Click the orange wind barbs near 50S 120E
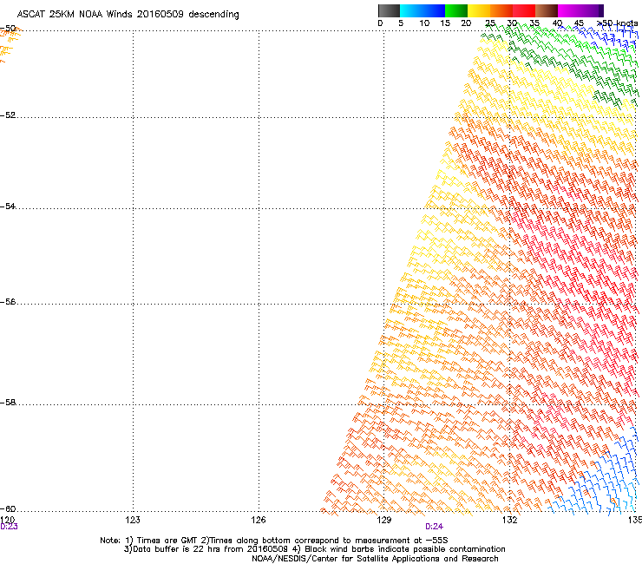 (9, 43)
